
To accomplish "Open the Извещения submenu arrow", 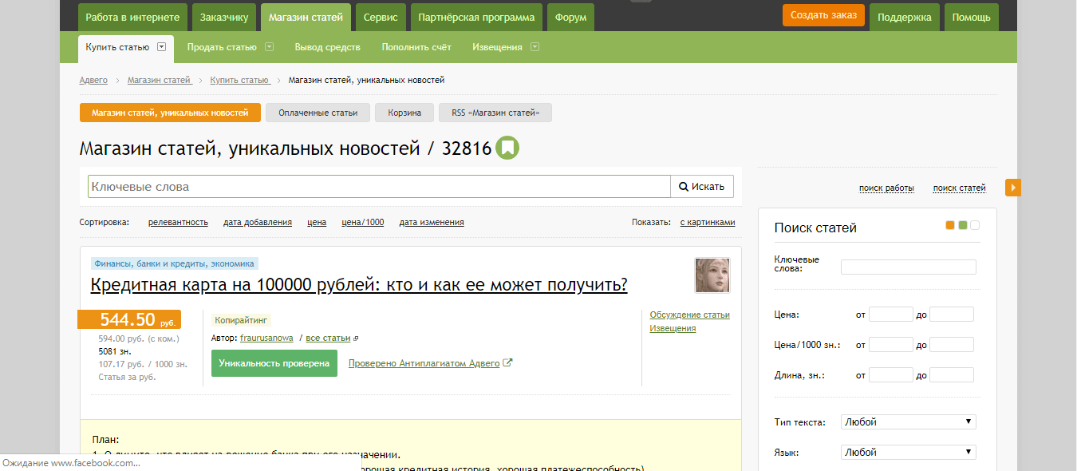I will [535, 47].
